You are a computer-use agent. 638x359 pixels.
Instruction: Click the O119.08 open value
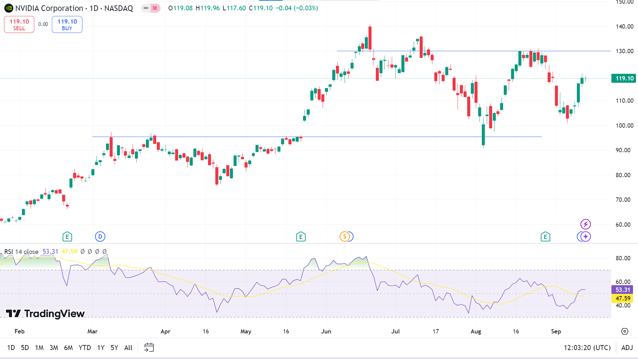(180, 8)
